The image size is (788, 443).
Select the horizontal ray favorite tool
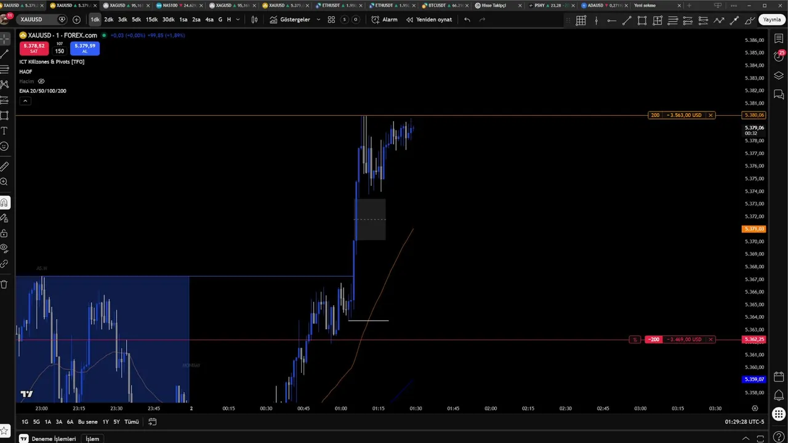click(x=611, y=20)
